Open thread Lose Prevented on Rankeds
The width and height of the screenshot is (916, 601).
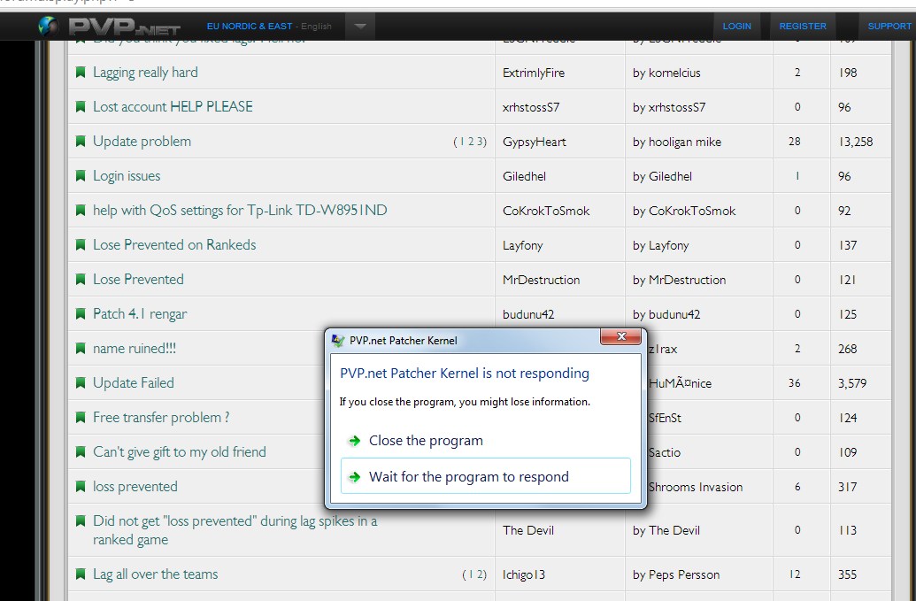(174, 244)
